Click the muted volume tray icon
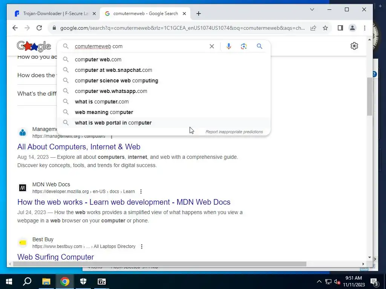This screenshot has width=386, height=289. 337,281
